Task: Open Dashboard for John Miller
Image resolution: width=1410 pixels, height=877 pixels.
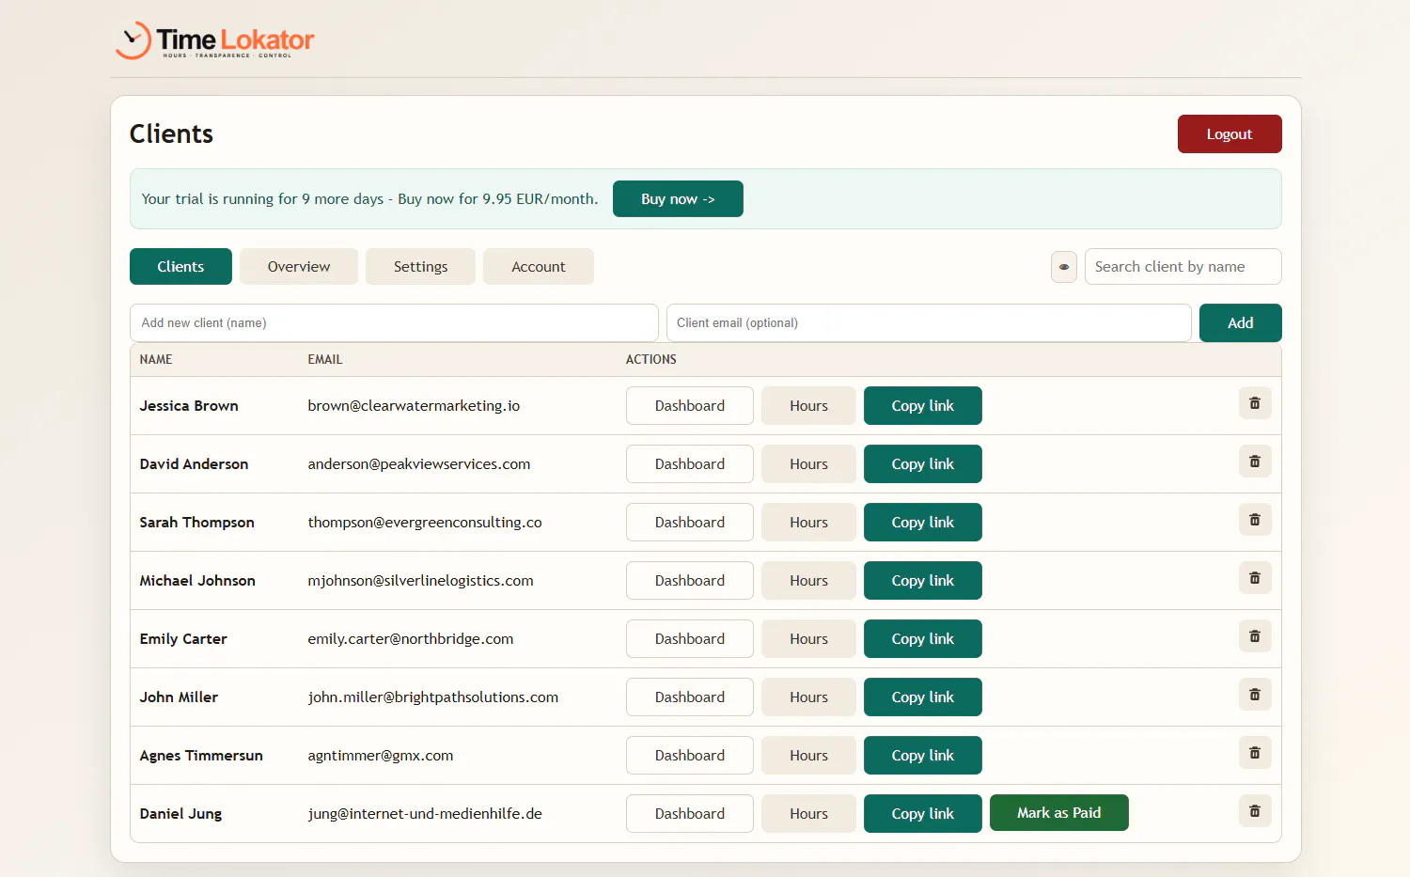Action: tap(690, 697)
